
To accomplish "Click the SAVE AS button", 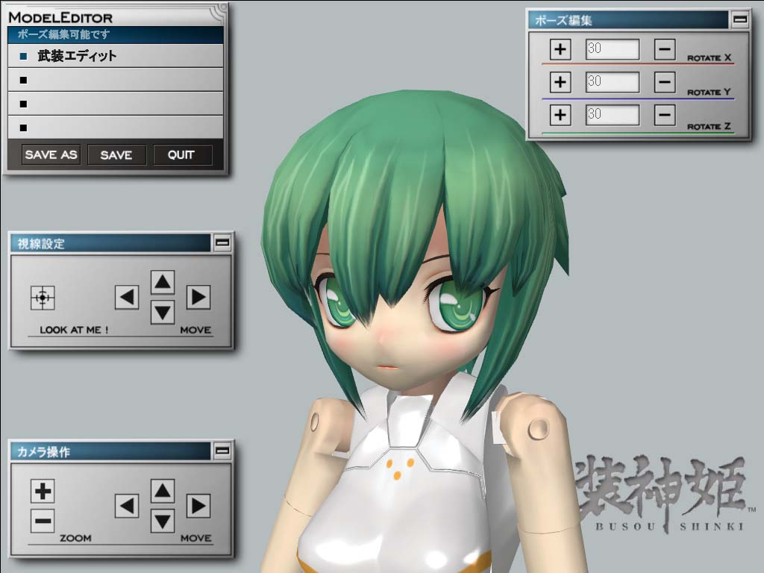I will point(51,155).
